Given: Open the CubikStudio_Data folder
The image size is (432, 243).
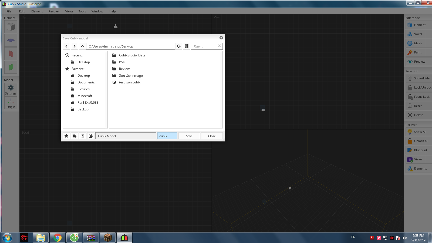Looking at the screenshot, I should click(x=132, y=55).
